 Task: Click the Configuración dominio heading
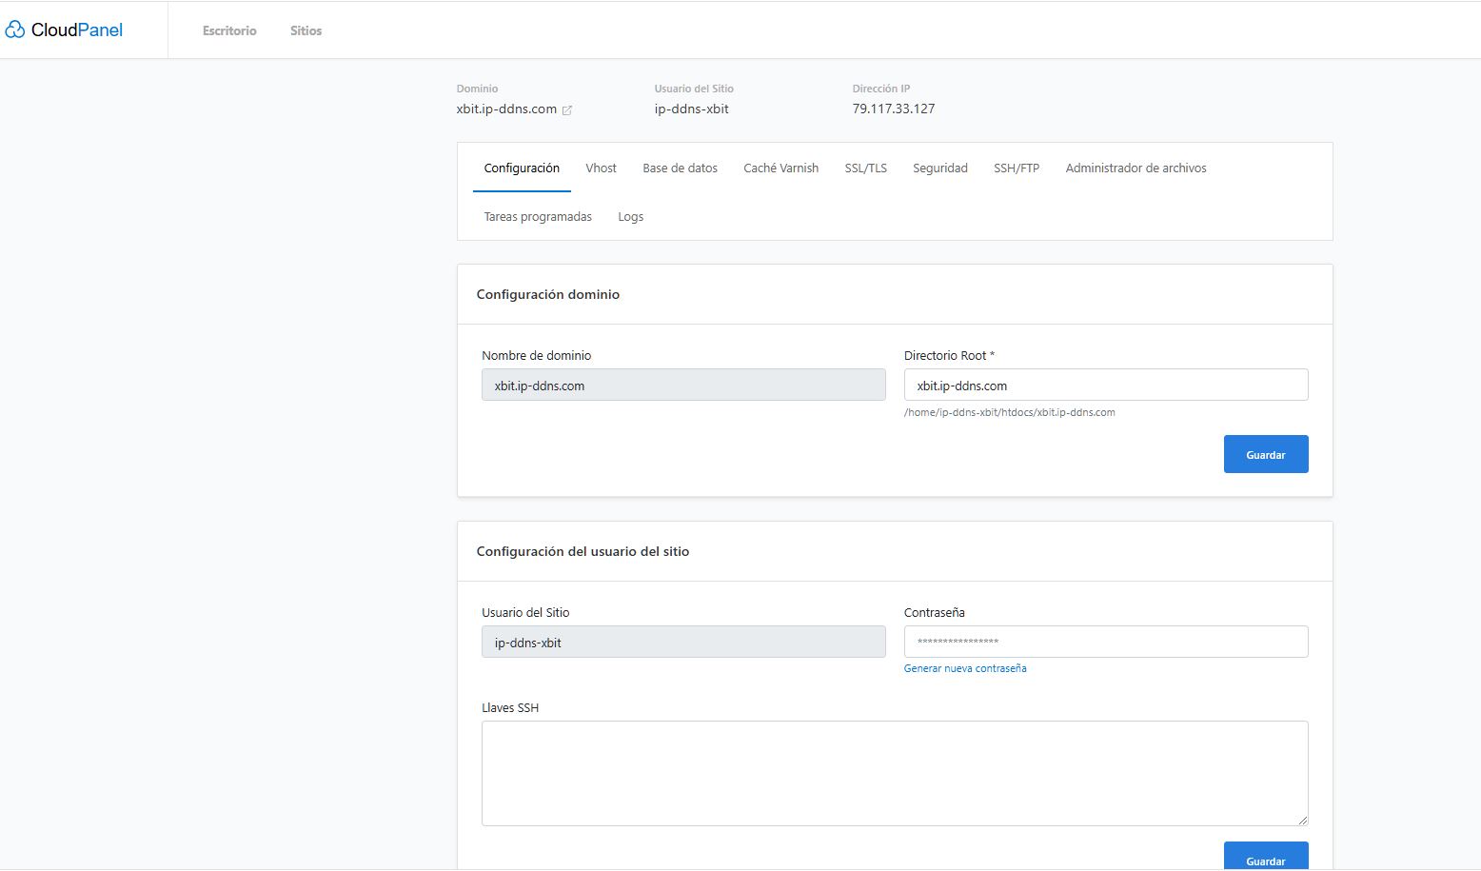(x=548, y=295)
